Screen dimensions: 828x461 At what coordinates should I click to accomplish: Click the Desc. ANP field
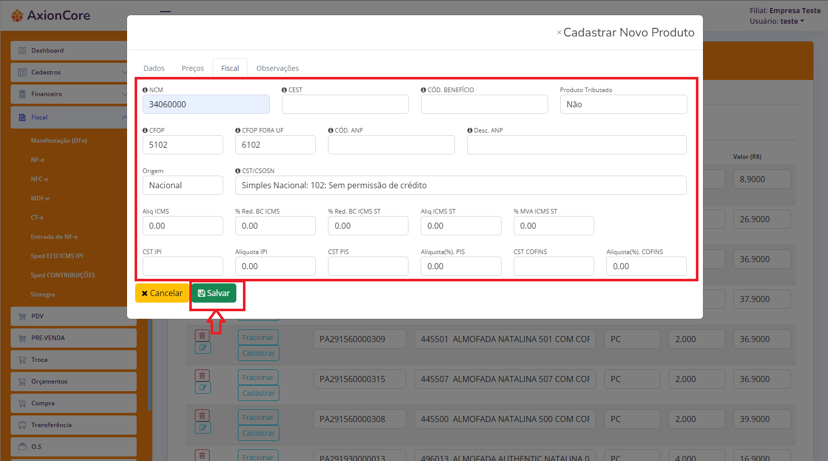pyautogui.click(x=577, y=145)
